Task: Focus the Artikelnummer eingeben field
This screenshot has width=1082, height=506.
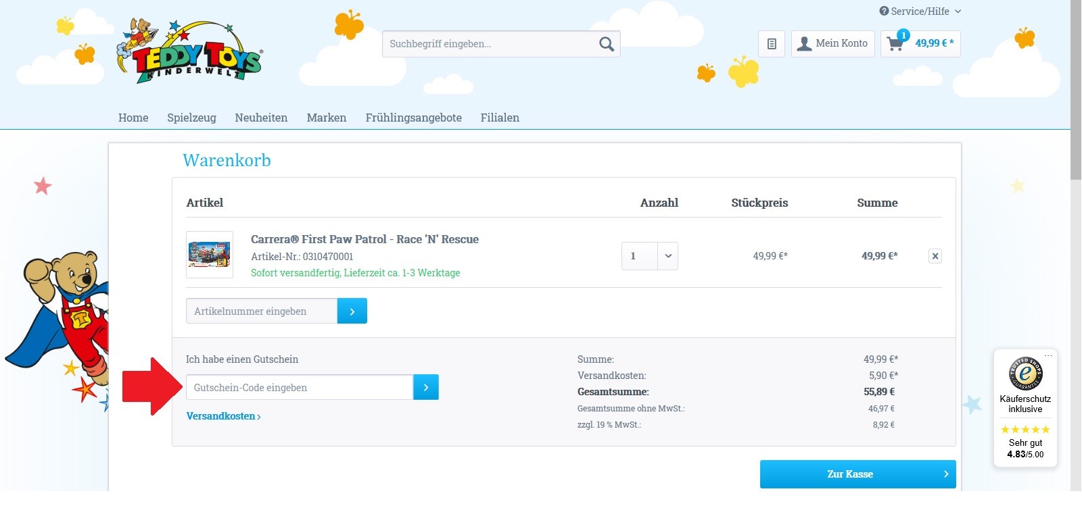Action: pos(262,311)
